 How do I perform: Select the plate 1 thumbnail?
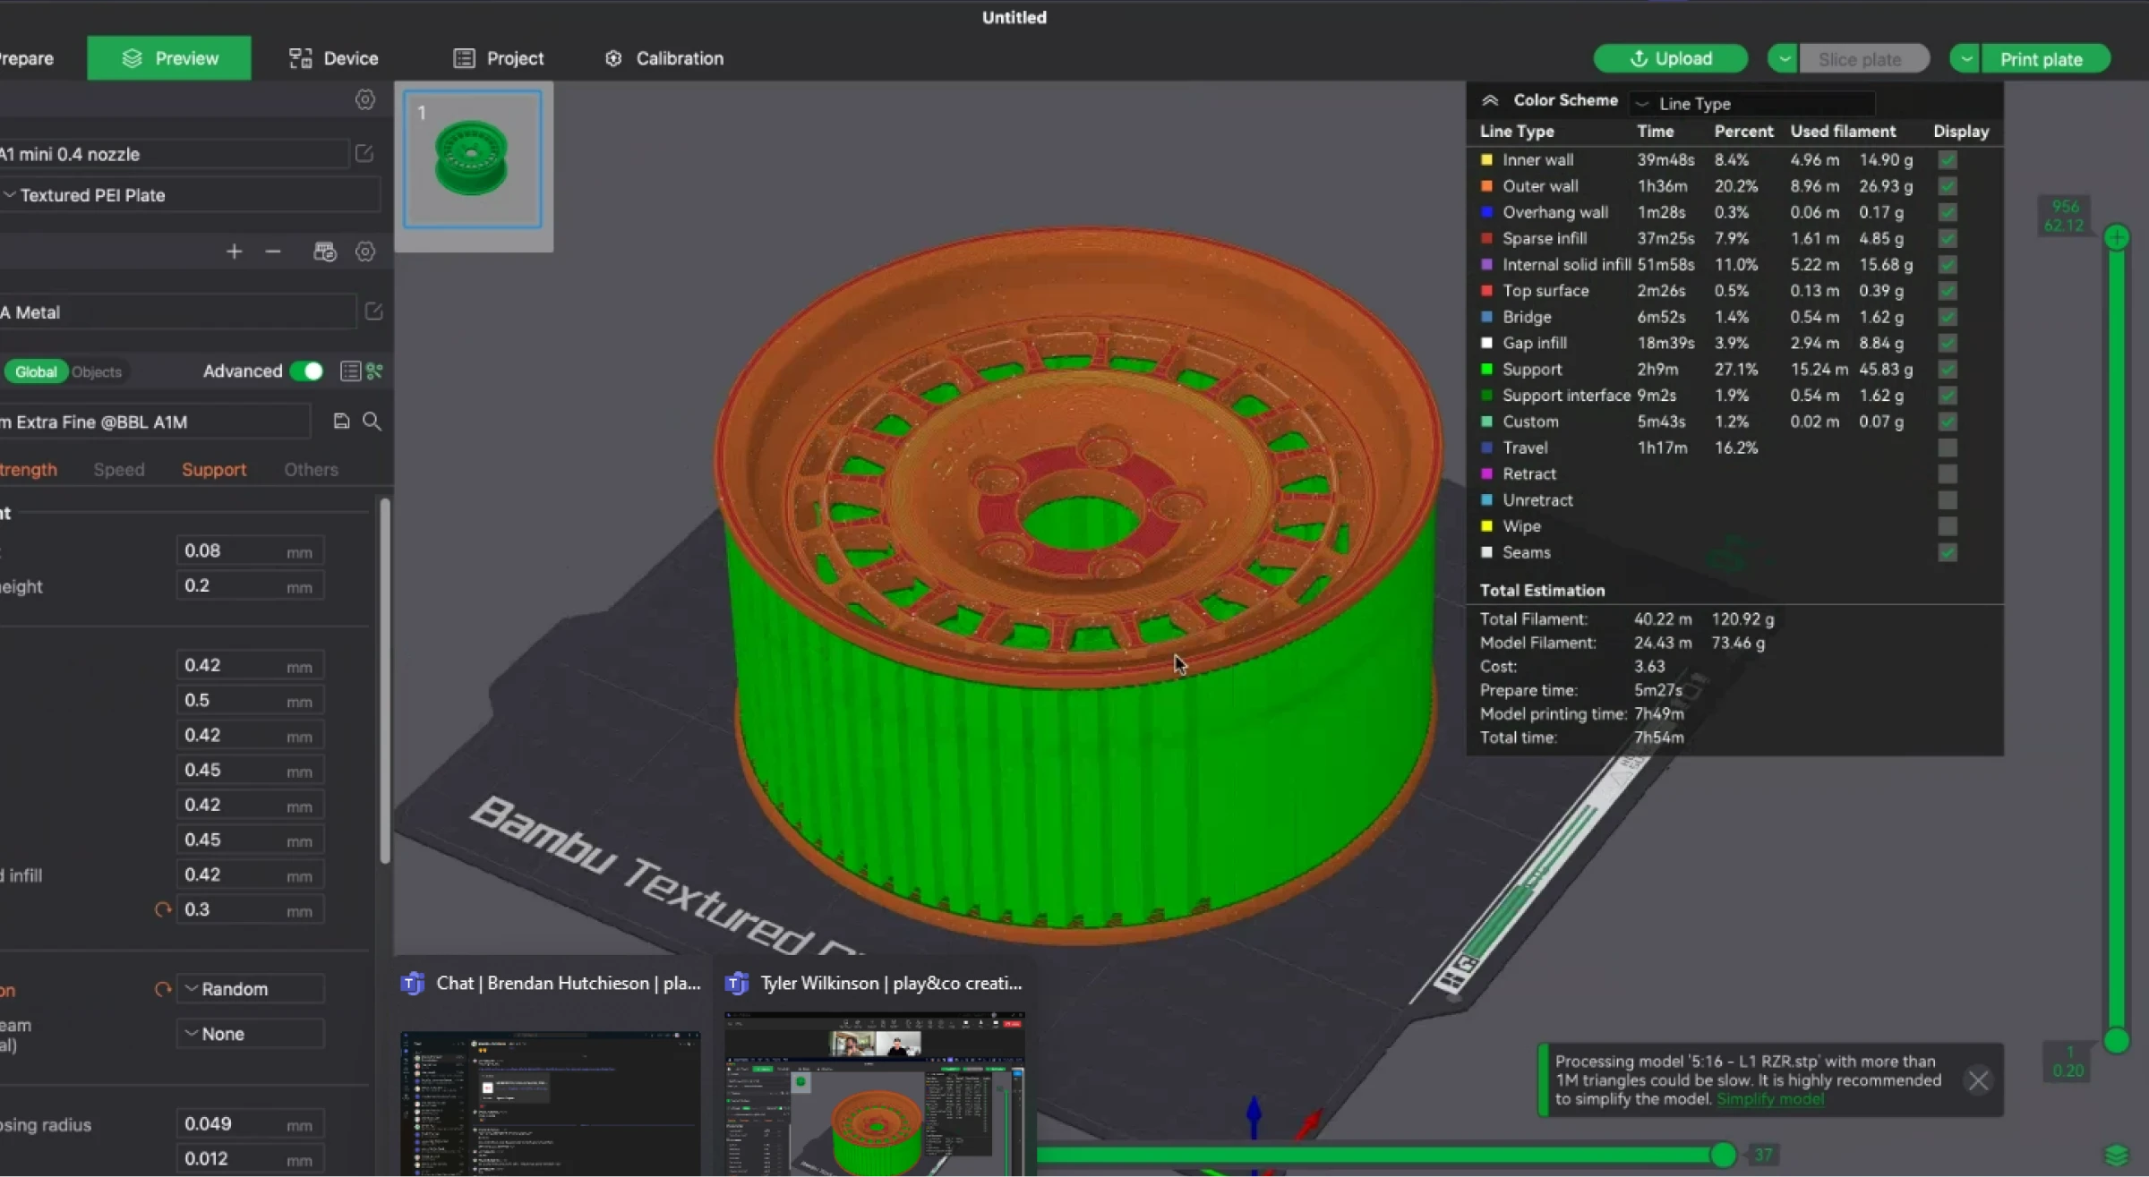474,158
